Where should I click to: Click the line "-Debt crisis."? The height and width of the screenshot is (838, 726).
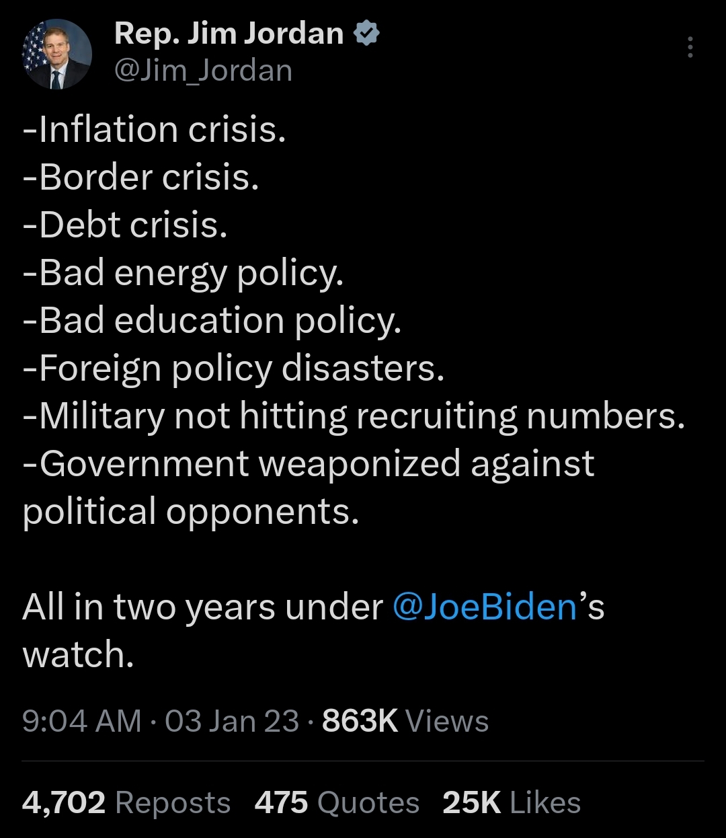(x=126, y=225)
